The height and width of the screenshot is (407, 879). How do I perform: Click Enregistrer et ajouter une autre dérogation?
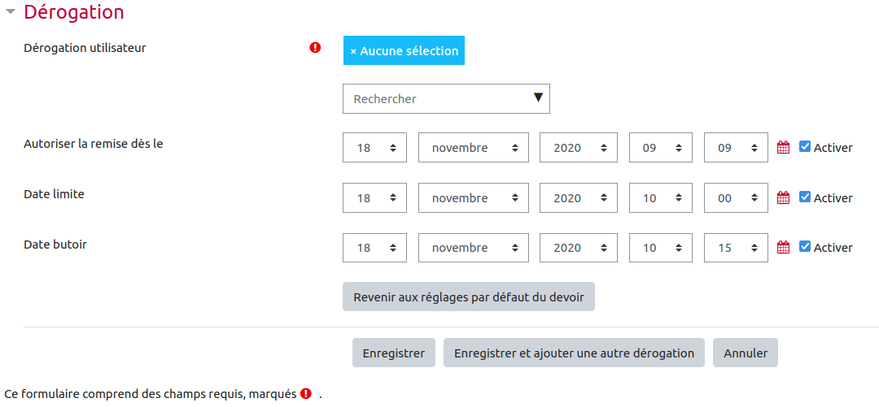(x=574, y=353)
